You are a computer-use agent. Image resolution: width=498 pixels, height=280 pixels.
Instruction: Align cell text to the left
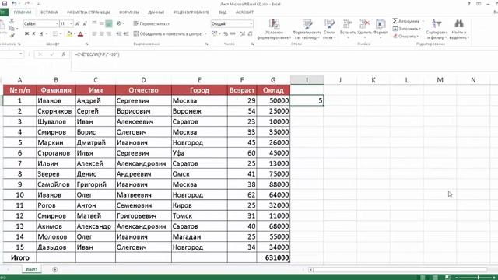pos(94,33)
